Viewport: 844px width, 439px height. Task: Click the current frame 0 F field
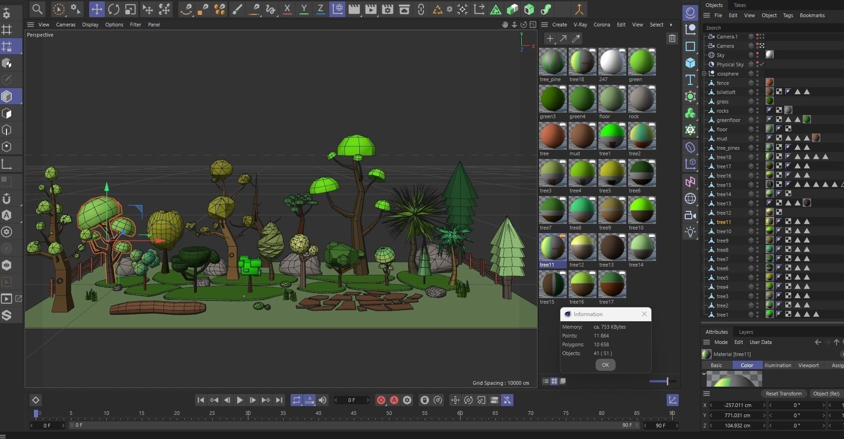[351, 400]
